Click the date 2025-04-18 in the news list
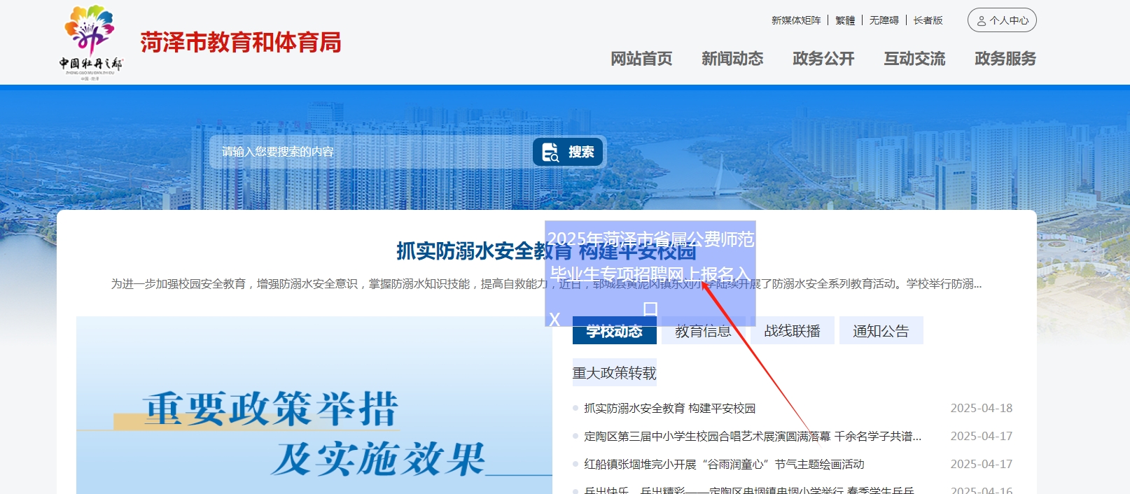This screenshot has height=494, width=1130. pos(982,408)
